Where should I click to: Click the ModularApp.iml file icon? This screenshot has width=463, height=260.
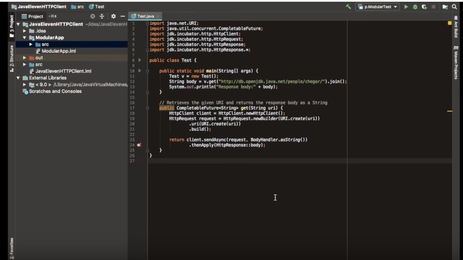[38, 51]
